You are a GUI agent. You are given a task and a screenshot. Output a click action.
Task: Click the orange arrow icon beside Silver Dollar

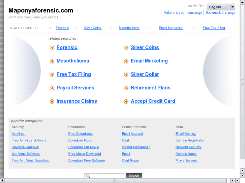pos(126,75)
